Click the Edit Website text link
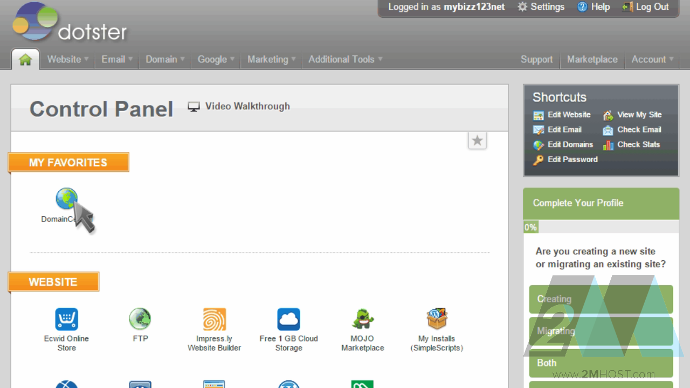690x388 pixels. coord(569,115)
